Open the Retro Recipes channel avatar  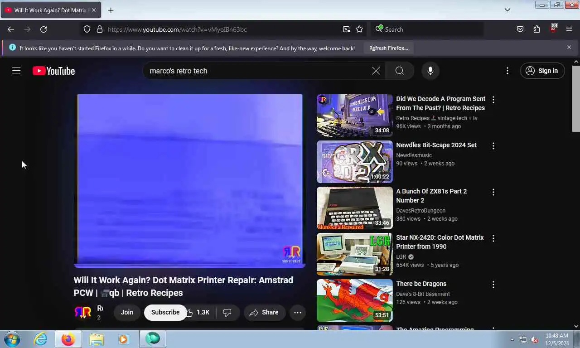(x=83, y=312)
